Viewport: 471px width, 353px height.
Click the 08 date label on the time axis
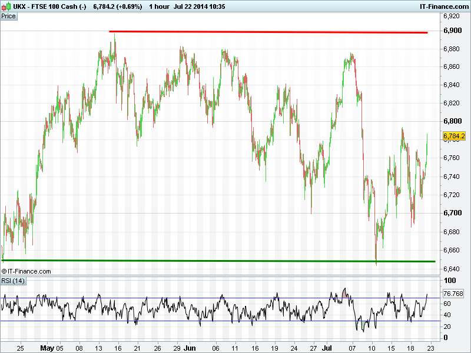coord(79,348)
